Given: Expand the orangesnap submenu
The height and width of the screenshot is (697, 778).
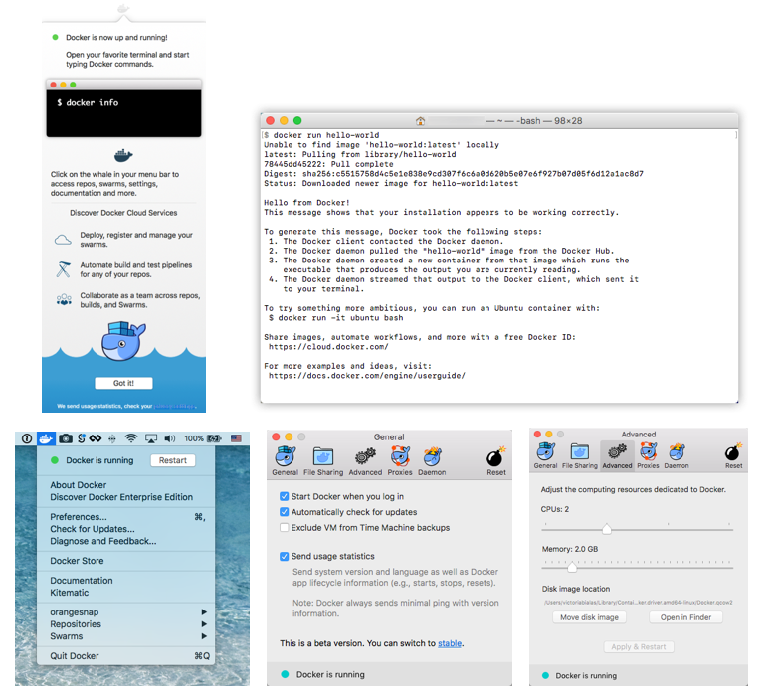Looking at the screenshot, I should pyautogui.click(x=126, y=612).
